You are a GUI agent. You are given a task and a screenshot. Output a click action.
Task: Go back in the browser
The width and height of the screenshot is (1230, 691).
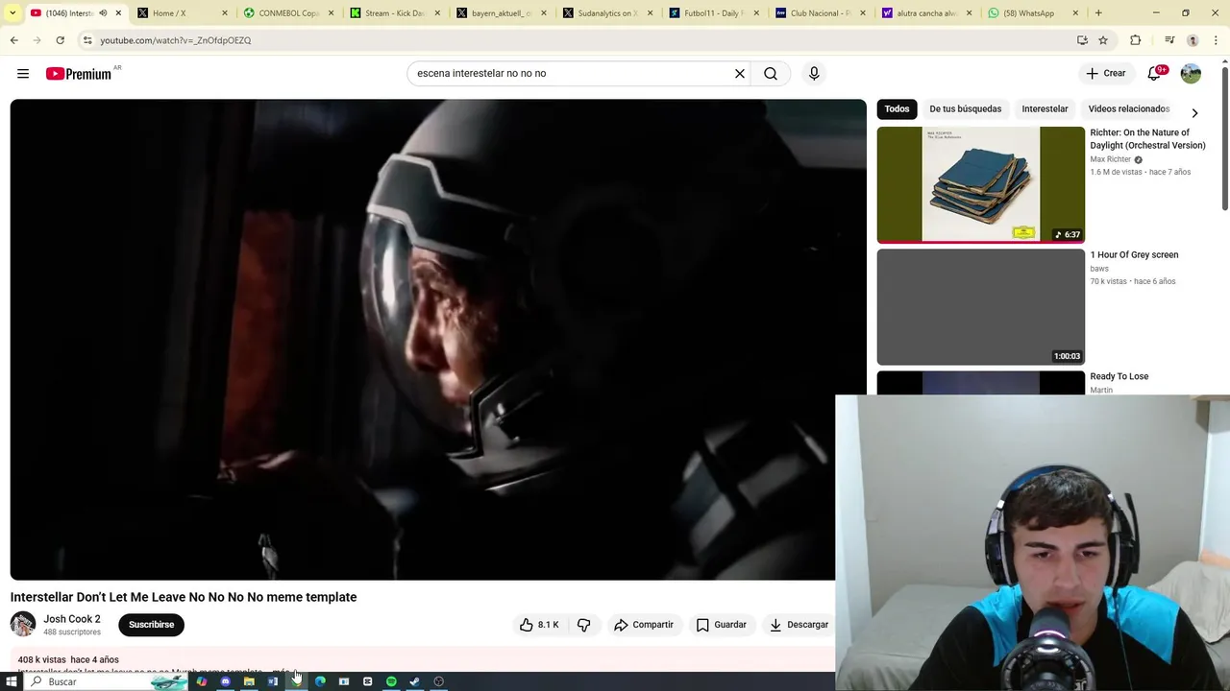pos(13,40)
